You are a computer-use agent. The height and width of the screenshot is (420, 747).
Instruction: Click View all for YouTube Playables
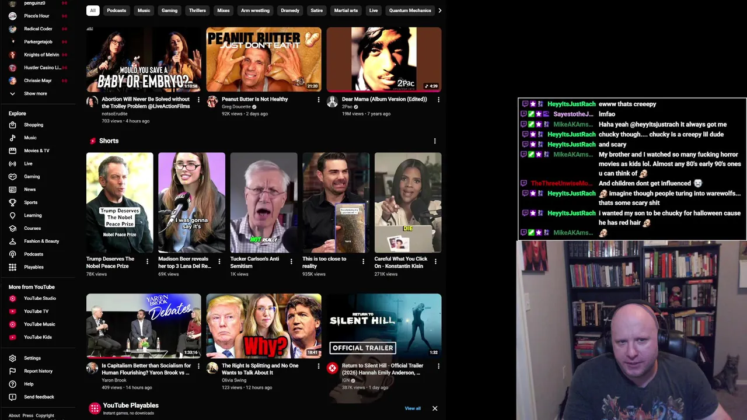(413, 408)
